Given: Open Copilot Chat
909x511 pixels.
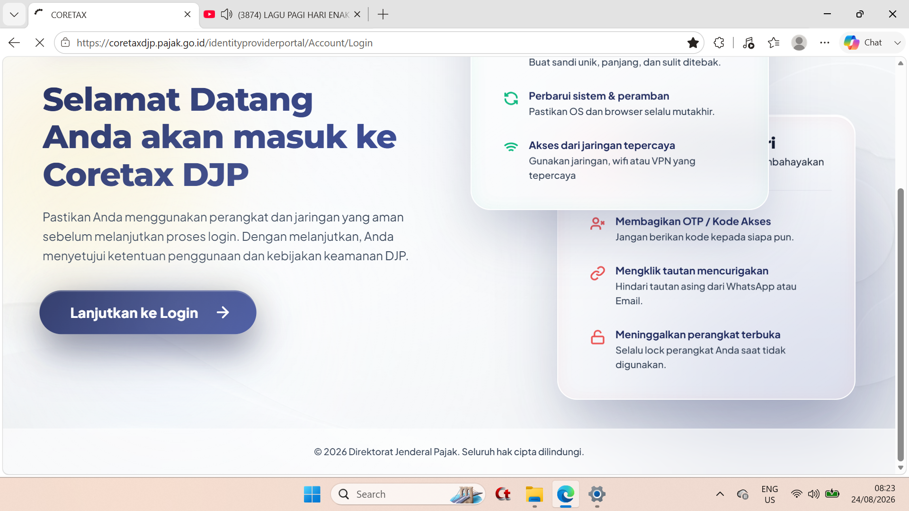Looking at the screenshot, I should (x=863, y=43).
